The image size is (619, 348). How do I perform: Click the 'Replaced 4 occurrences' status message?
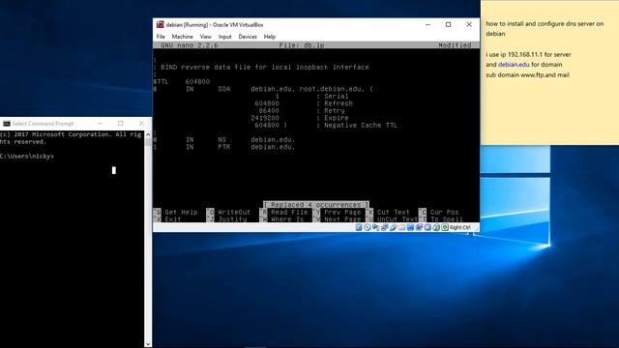tap(316, 205)
